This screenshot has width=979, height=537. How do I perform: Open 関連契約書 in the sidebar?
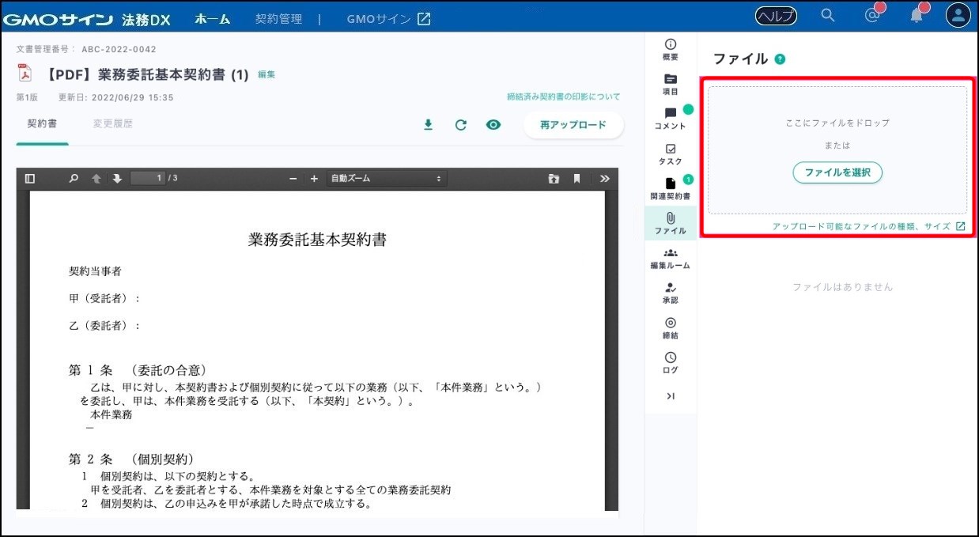[x=671, y=188]
